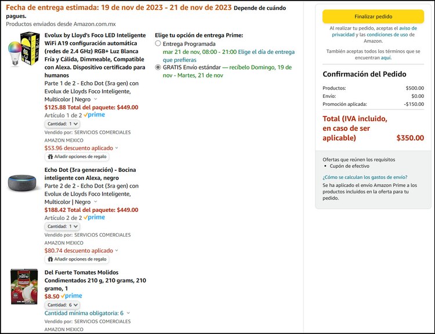This screenshot has height=334, width=435.
Task: Expand bundle chevron after Multicolor | Negro for Evolux
Action: tap(96, 99)
